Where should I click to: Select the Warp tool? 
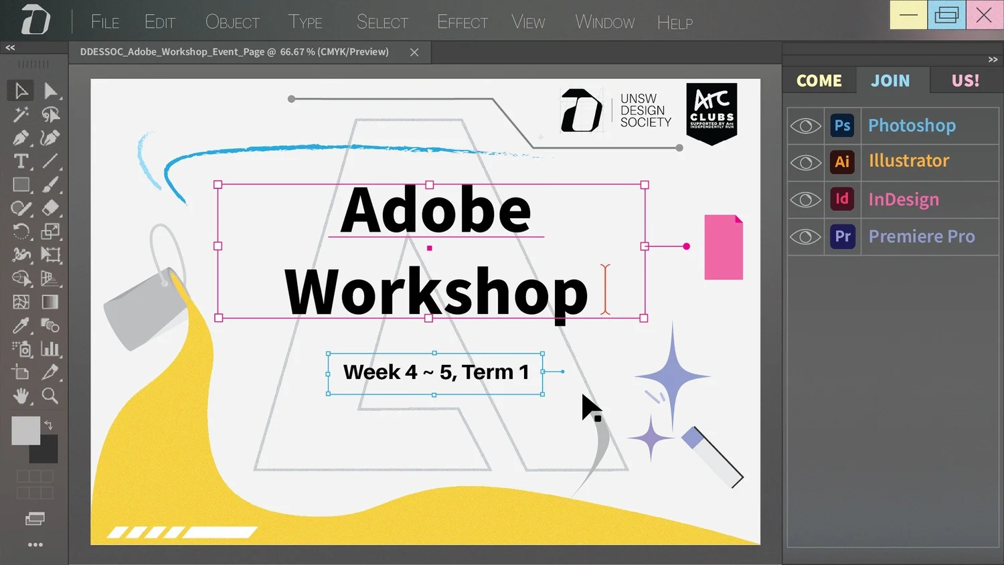[21, 255]
